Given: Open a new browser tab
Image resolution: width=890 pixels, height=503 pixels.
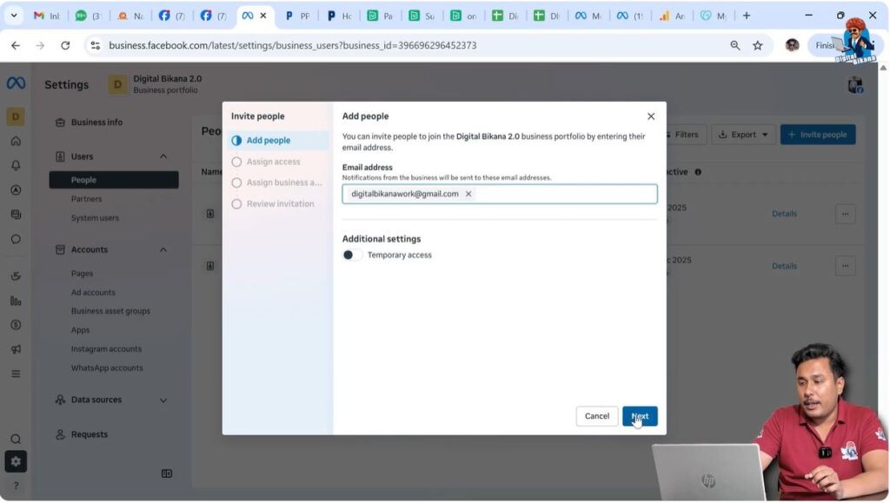Looking at the screenshot, I should click(x=747, y=16).
